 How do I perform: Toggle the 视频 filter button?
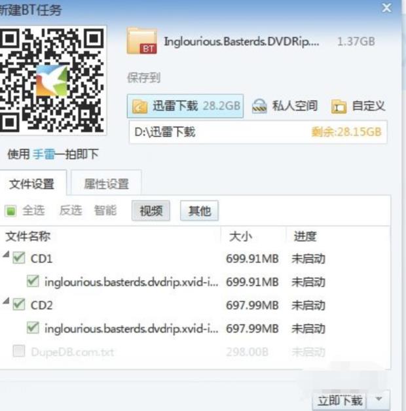(151, 211)
